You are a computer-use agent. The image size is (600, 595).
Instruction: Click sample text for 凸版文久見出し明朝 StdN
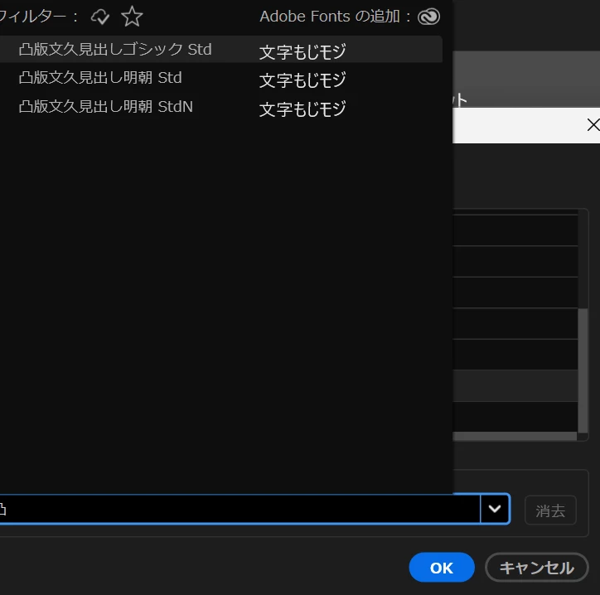tap(302, 109)
